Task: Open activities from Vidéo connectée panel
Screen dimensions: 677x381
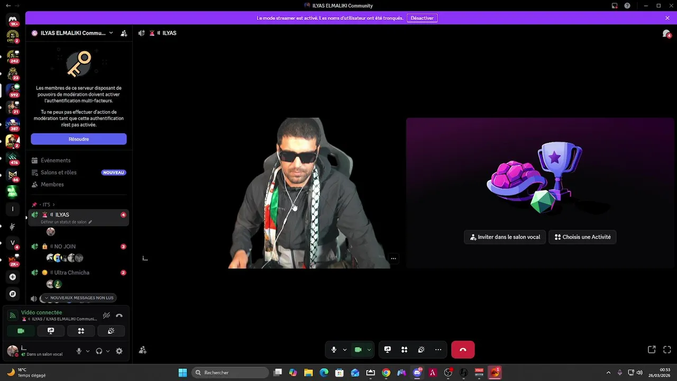Action: [81, 331]
